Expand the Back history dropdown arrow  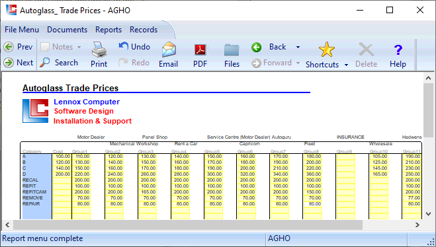(x=298, y=47)
